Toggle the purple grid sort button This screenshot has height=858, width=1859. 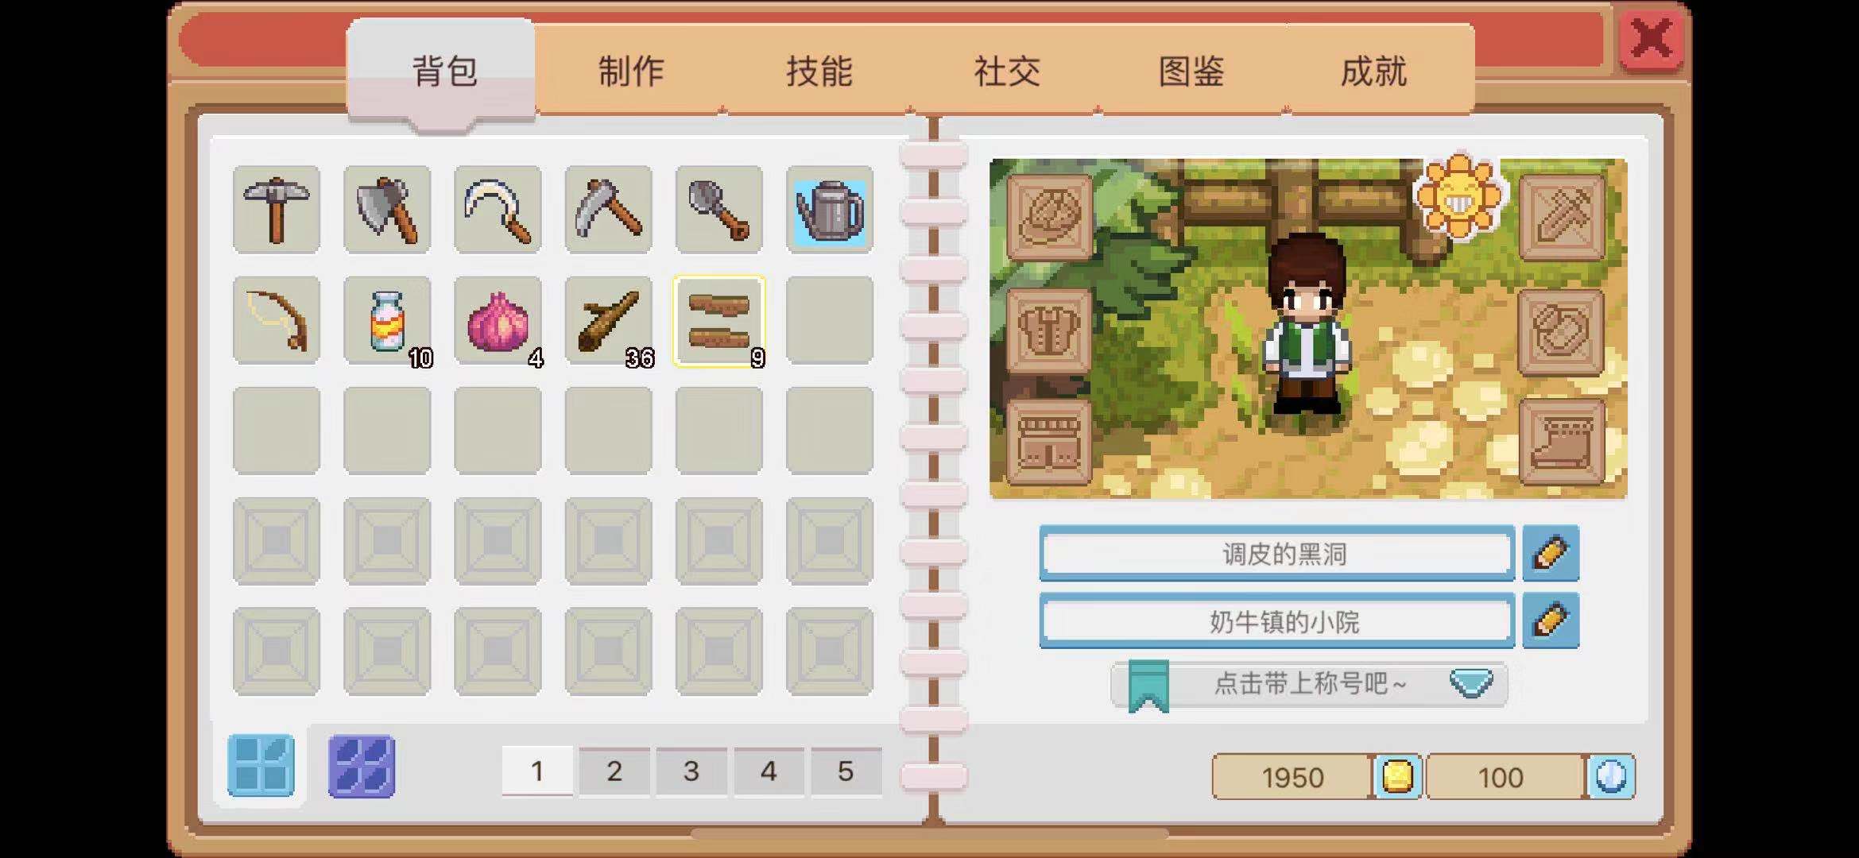(362, 766)
